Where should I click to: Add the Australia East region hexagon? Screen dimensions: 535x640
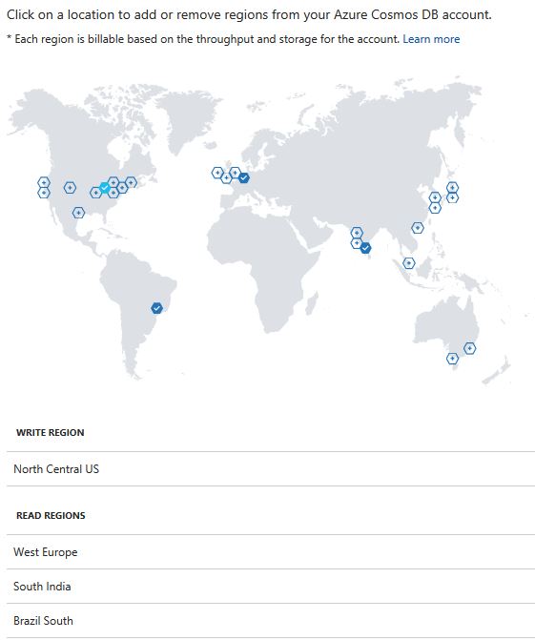(x=470, y=348)
